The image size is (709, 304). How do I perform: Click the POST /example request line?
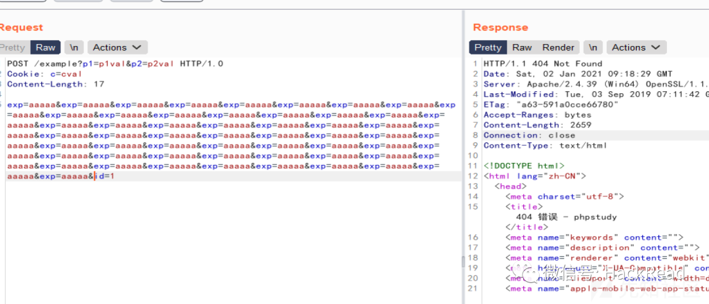coord(116,64)
